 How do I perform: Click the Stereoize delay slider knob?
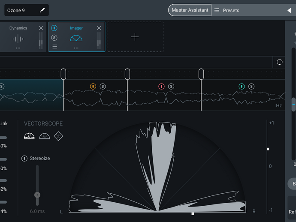(x=37, y=195)
